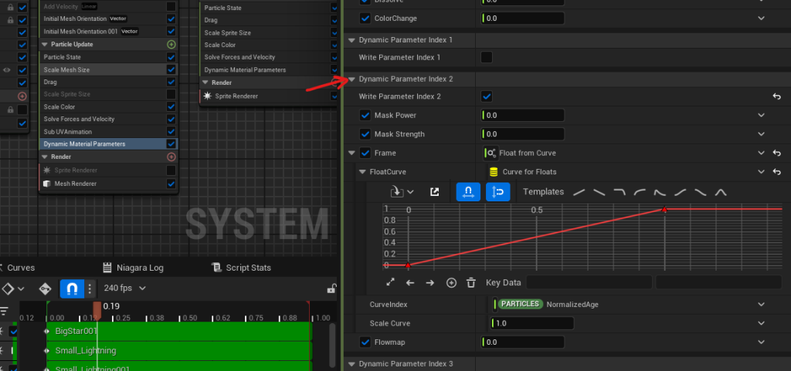Collapse the FloatCurve row
Viewport: 791px width, 371px height.
[362, 172]
